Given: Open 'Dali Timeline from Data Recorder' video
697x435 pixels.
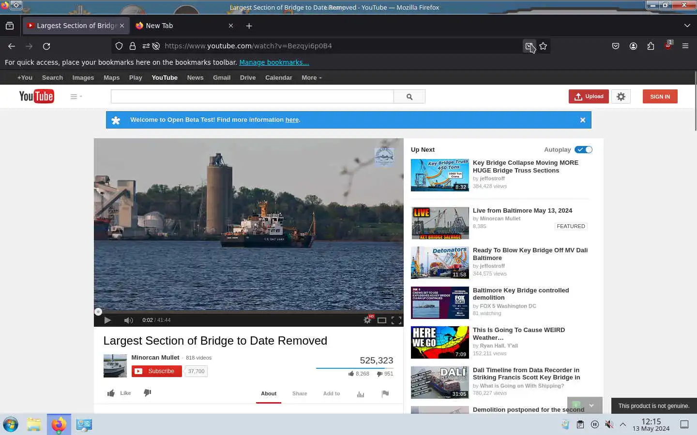Looking at the screenshot, I should click(x=527, y=374).
